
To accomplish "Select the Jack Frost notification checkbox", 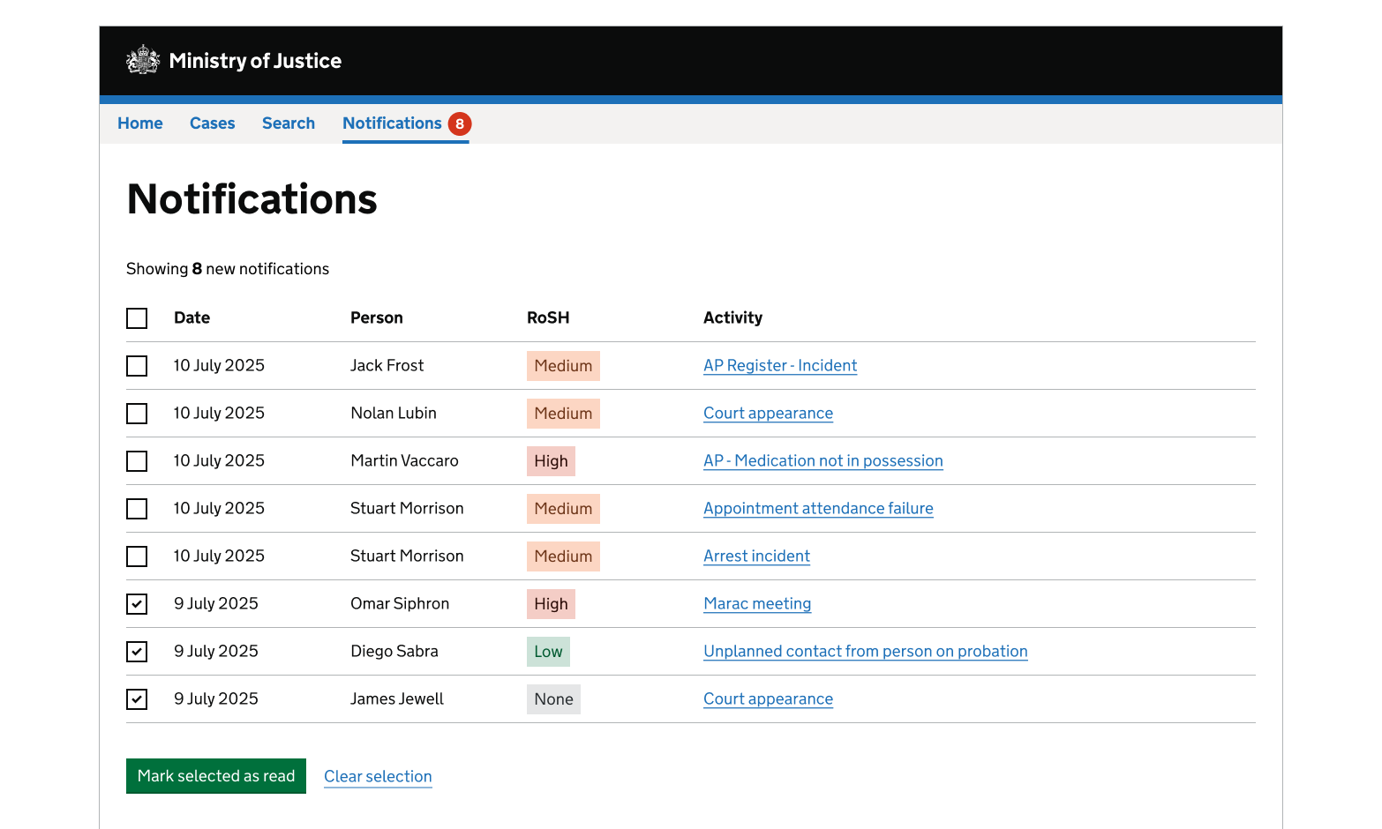I will pyautogui.click(x=137, y=366).
